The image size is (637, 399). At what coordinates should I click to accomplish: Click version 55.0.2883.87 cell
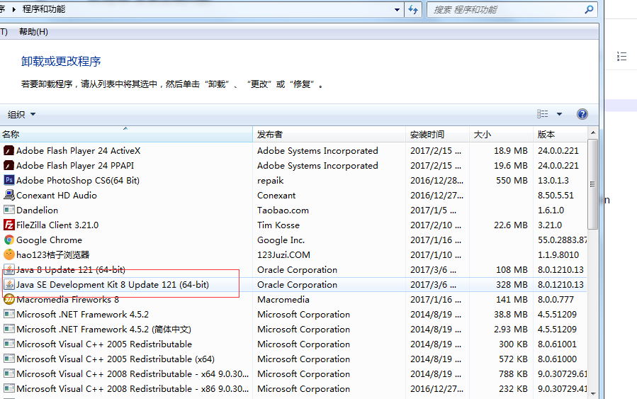coord(563,240)
